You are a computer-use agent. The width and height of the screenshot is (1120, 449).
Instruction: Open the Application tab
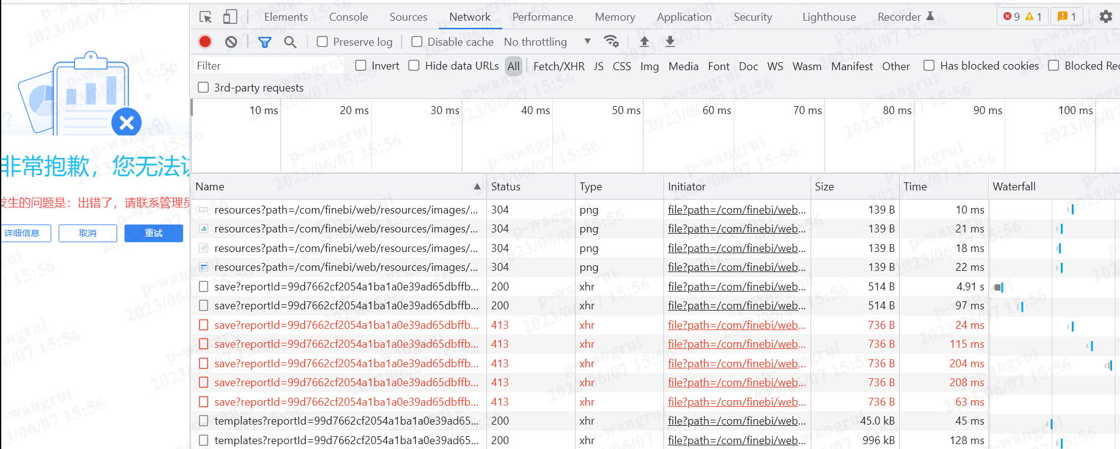684,17
